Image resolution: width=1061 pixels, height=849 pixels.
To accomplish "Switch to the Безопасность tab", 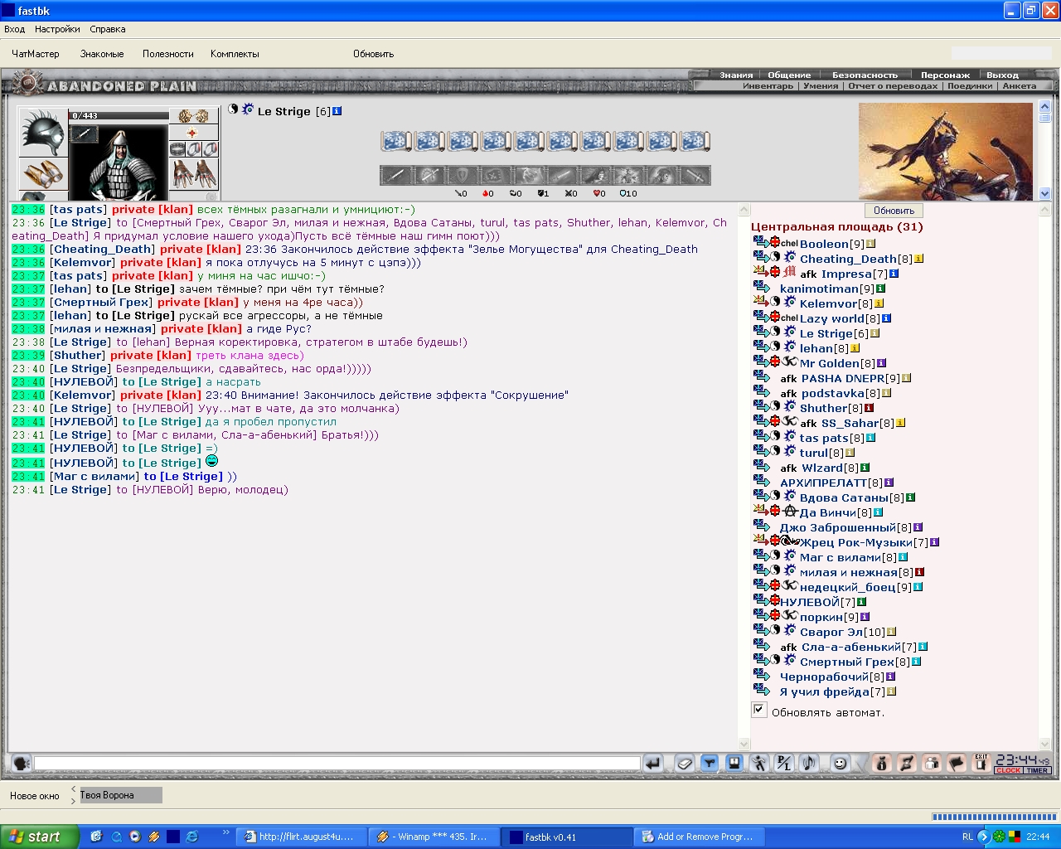I will pos(865,75).
